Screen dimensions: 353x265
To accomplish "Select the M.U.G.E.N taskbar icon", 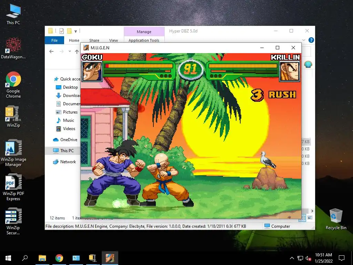I will [110, 258].
